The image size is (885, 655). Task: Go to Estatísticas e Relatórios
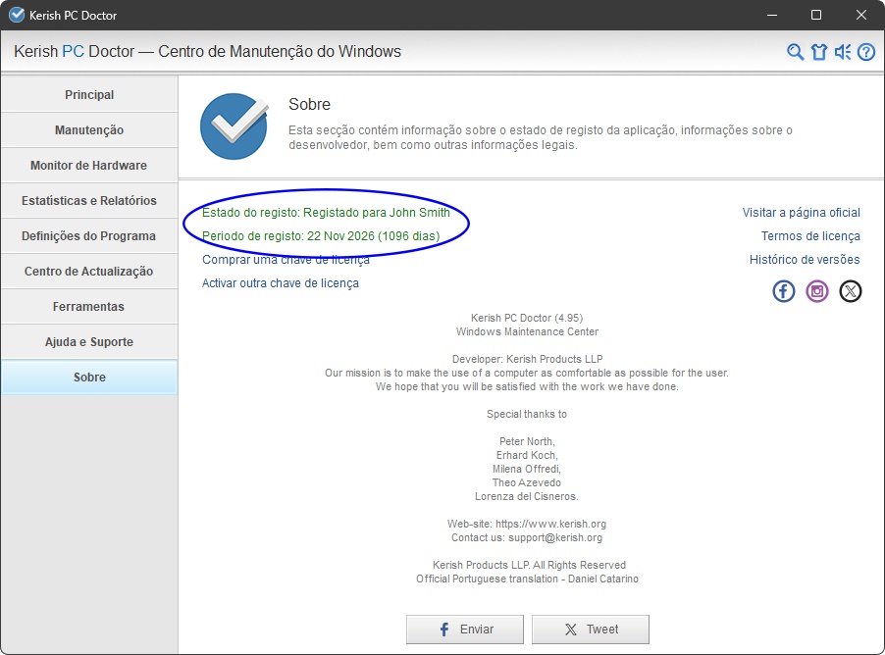89,201
